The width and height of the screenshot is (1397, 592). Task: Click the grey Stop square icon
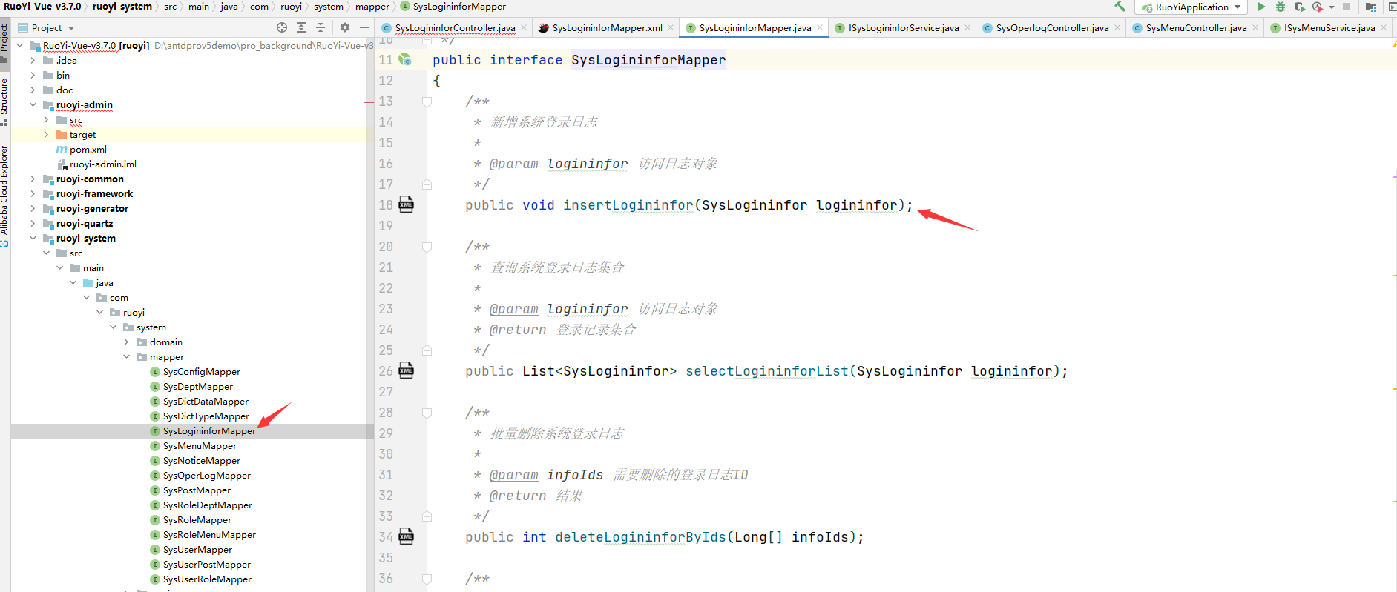pyautogui.click(x=1347, y=7)
